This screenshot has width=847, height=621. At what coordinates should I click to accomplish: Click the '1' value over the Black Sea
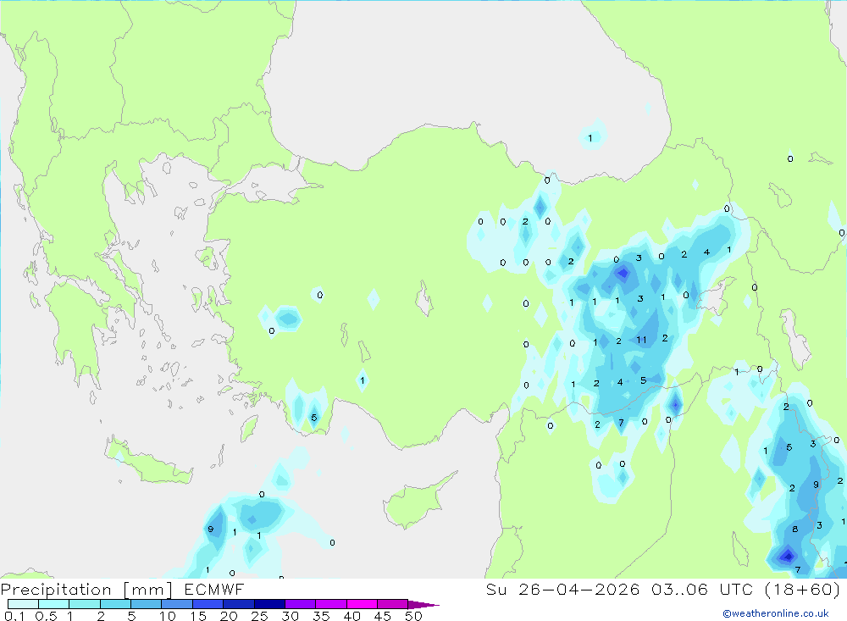pyautogui.click(x=590, y=138)
